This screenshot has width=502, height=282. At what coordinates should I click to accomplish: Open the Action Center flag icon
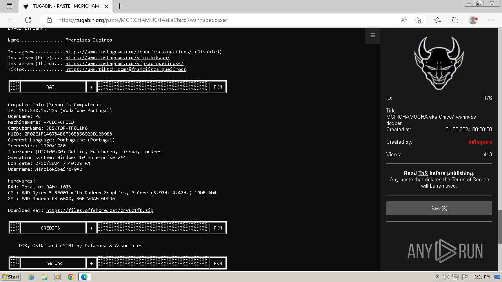(x=464, y=277)
